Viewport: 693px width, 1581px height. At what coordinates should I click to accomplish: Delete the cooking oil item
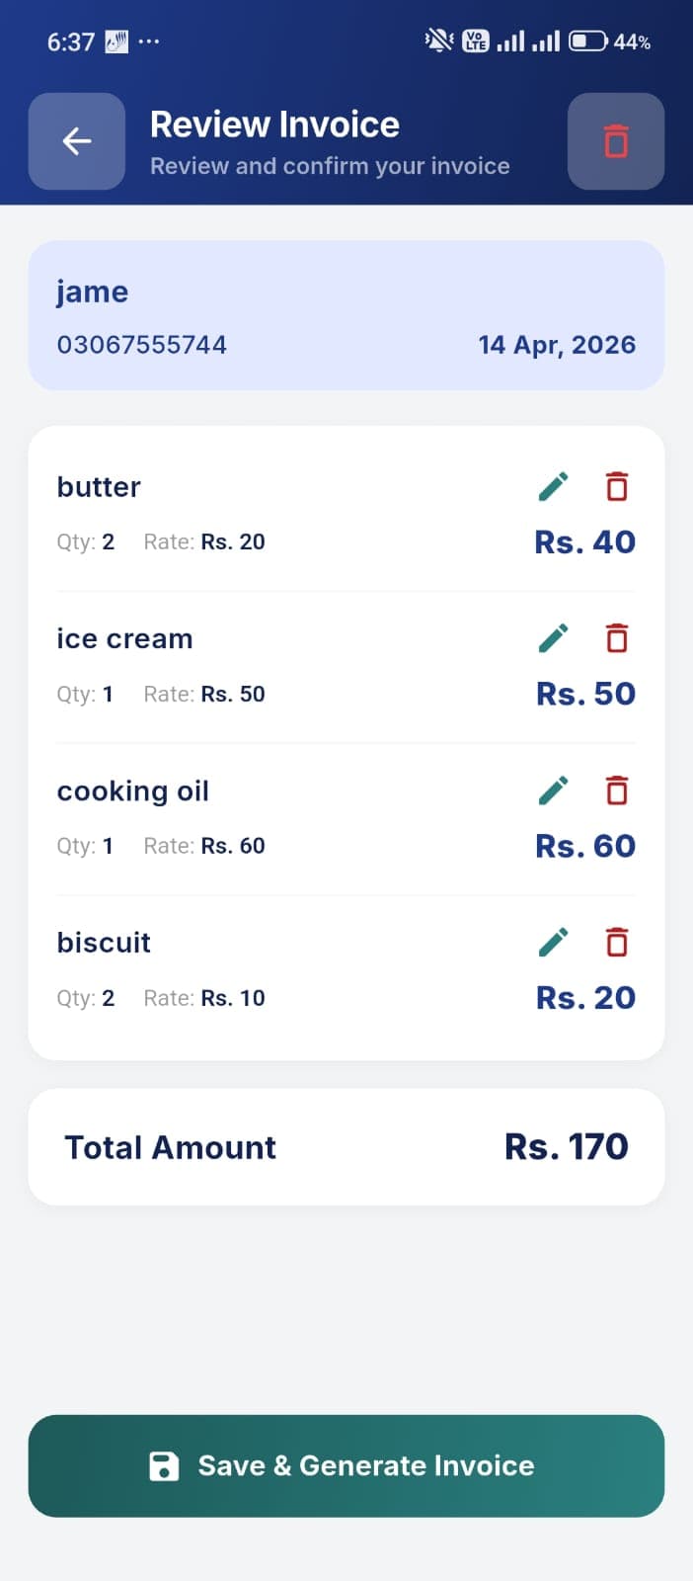[x=616, y=790]
